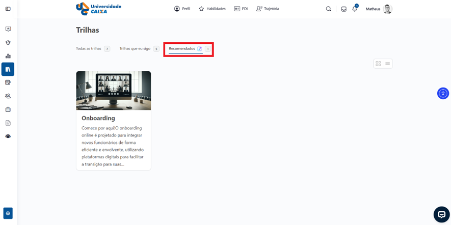
Task: Open the graduation cap courses icon
Action: click(8, 43)
